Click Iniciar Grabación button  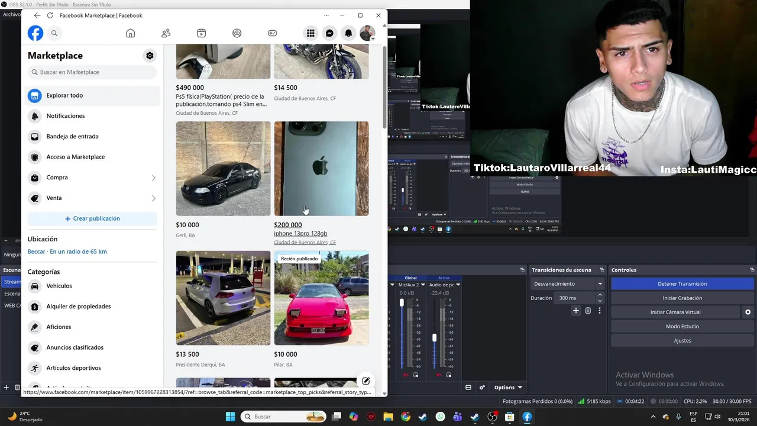click(682, 298)
